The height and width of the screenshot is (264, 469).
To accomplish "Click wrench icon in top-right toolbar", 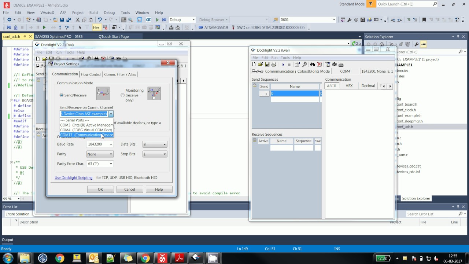I will click(x=349, y=20).
